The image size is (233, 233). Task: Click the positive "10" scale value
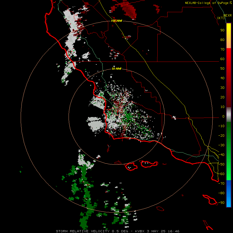pos(222,107)
